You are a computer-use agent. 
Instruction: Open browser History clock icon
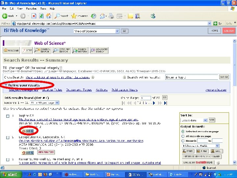pos(93,16)
